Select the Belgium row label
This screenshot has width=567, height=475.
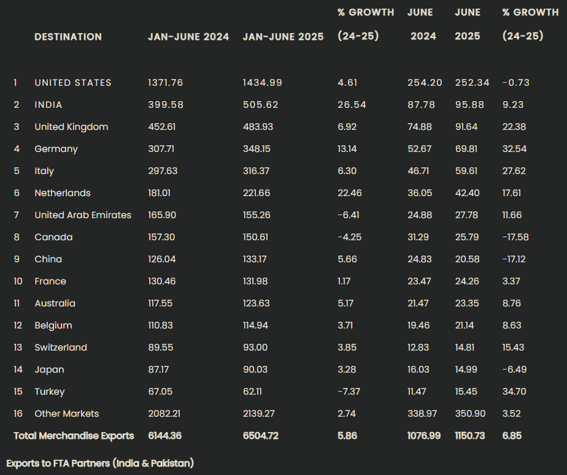53,325
